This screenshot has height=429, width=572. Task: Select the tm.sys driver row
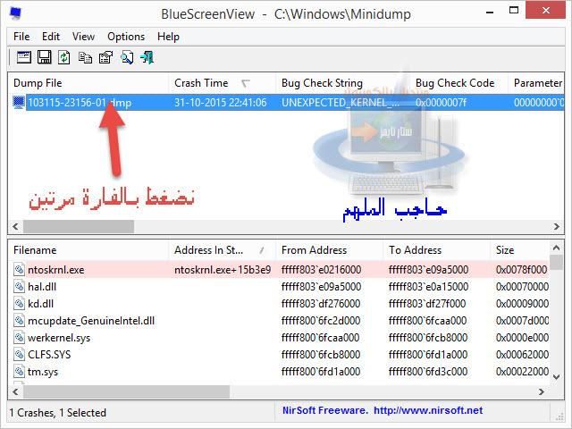point(279,372)
